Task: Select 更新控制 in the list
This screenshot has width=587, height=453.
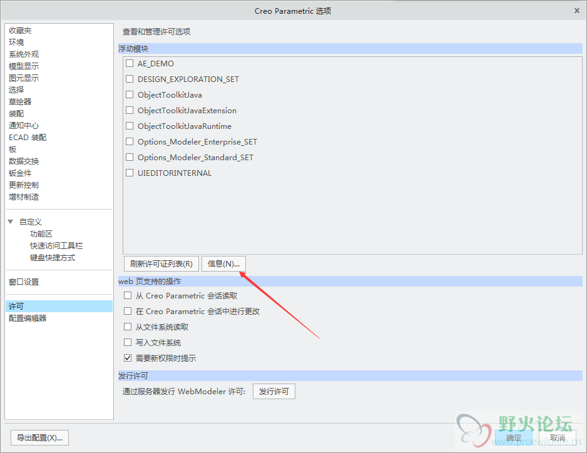Action: (24, 185)
